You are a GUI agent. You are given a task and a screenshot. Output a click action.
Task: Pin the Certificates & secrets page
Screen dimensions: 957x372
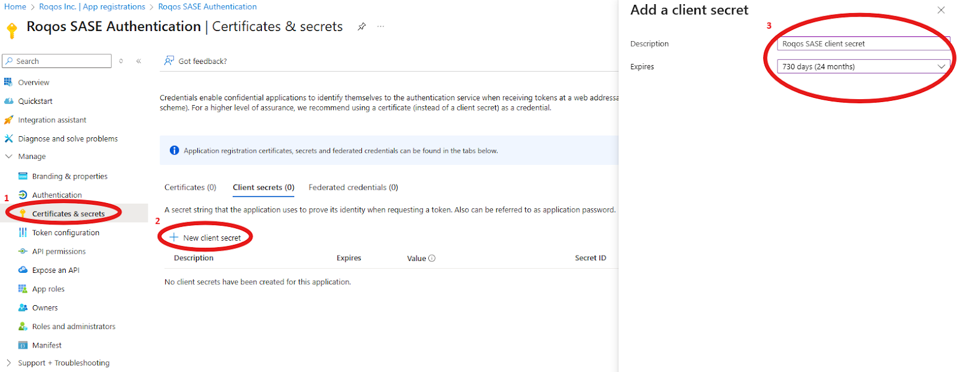click(362, 26)
